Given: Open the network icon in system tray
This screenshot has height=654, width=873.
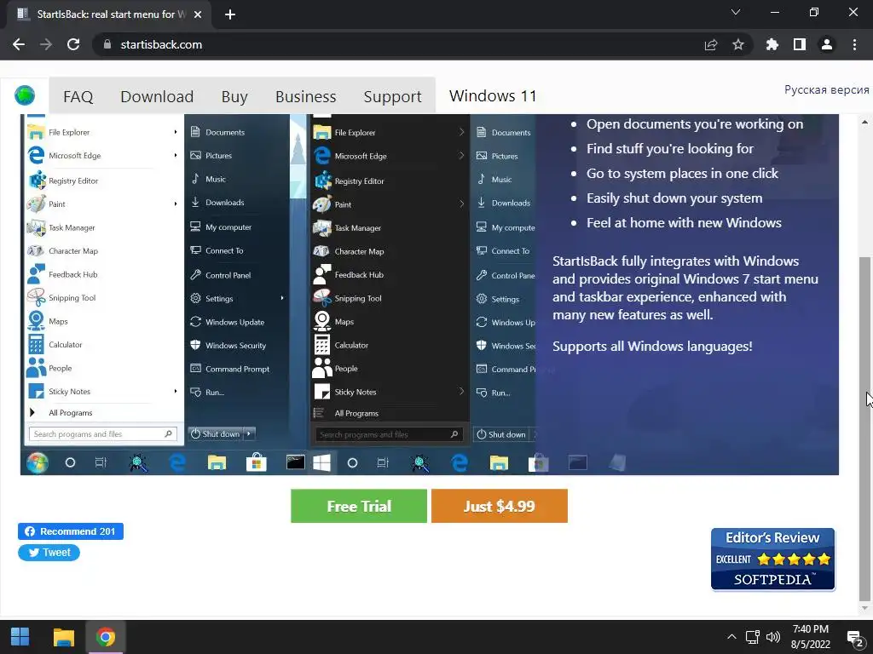Looking at the screenshot, I should point(753,637).
